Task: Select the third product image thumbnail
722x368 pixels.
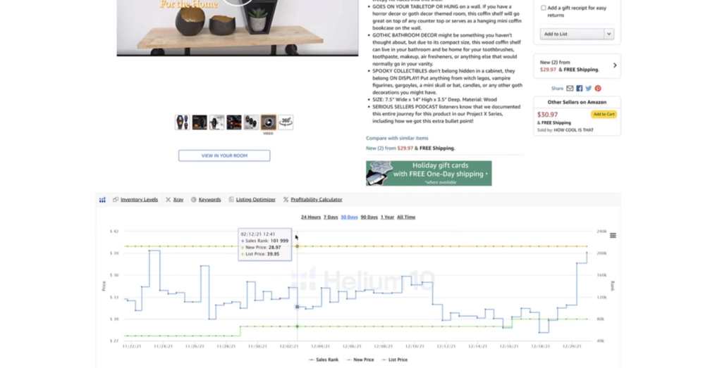Action: coord(216,122)
